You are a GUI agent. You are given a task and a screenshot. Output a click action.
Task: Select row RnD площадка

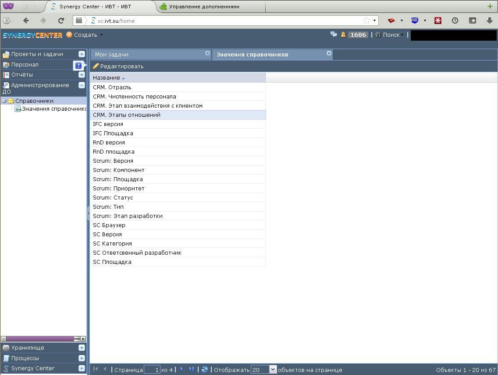(178, 151)
